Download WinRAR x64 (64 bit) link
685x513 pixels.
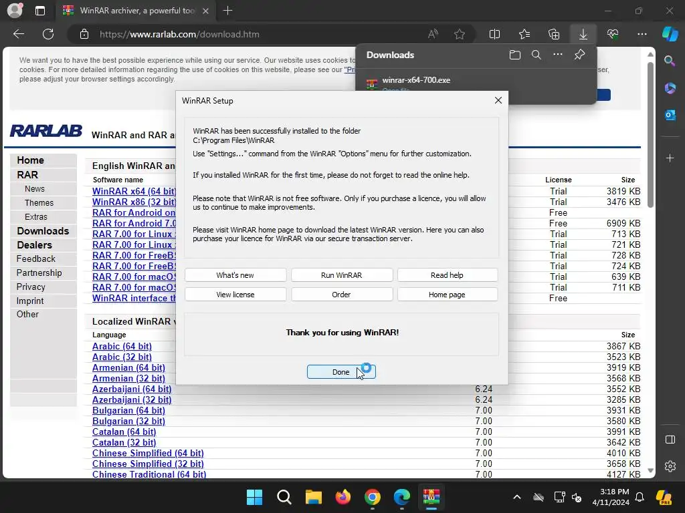(x=134, y=191)
